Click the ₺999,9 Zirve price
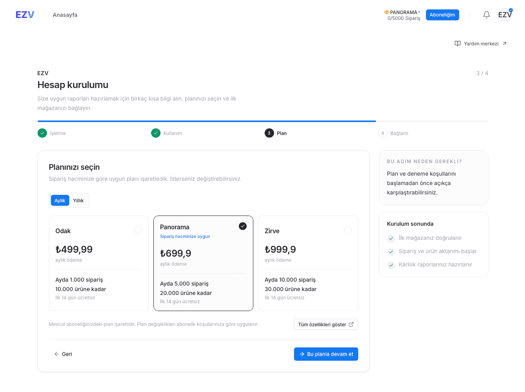The height and width of the screenshot is (392, 525). pyautogui.click(x=280, y=249)
